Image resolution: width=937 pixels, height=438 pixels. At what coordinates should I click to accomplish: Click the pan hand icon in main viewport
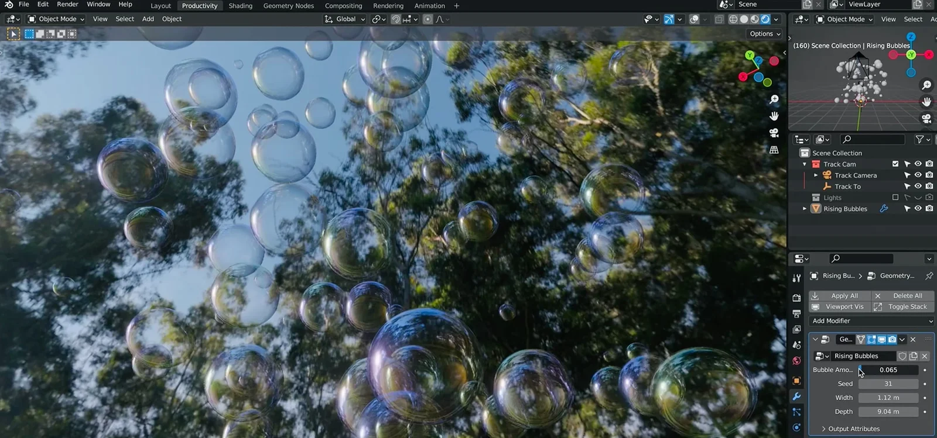pos(774,116)
